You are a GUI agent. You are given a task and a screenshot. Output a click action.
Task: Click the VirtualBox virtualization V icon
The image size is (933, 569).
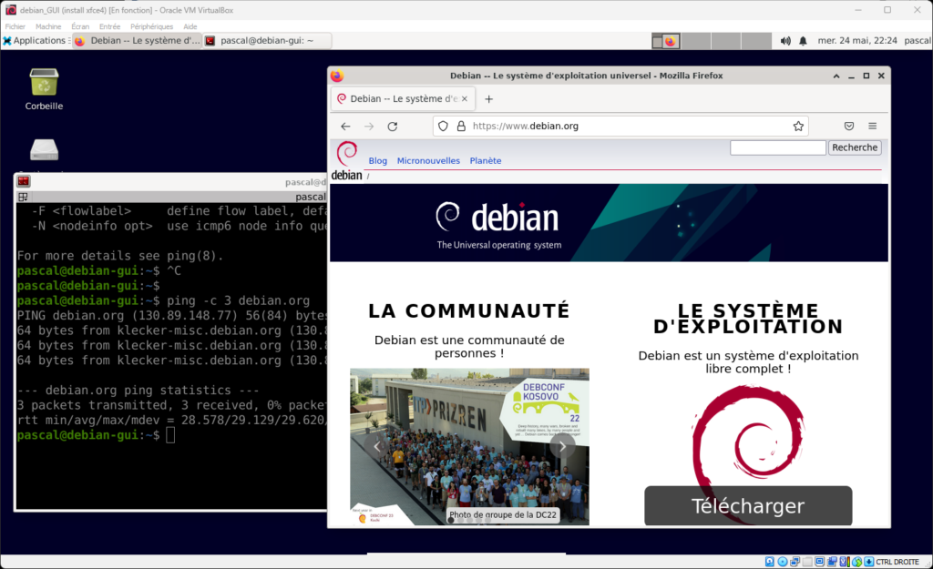click(x=844, y=562)
